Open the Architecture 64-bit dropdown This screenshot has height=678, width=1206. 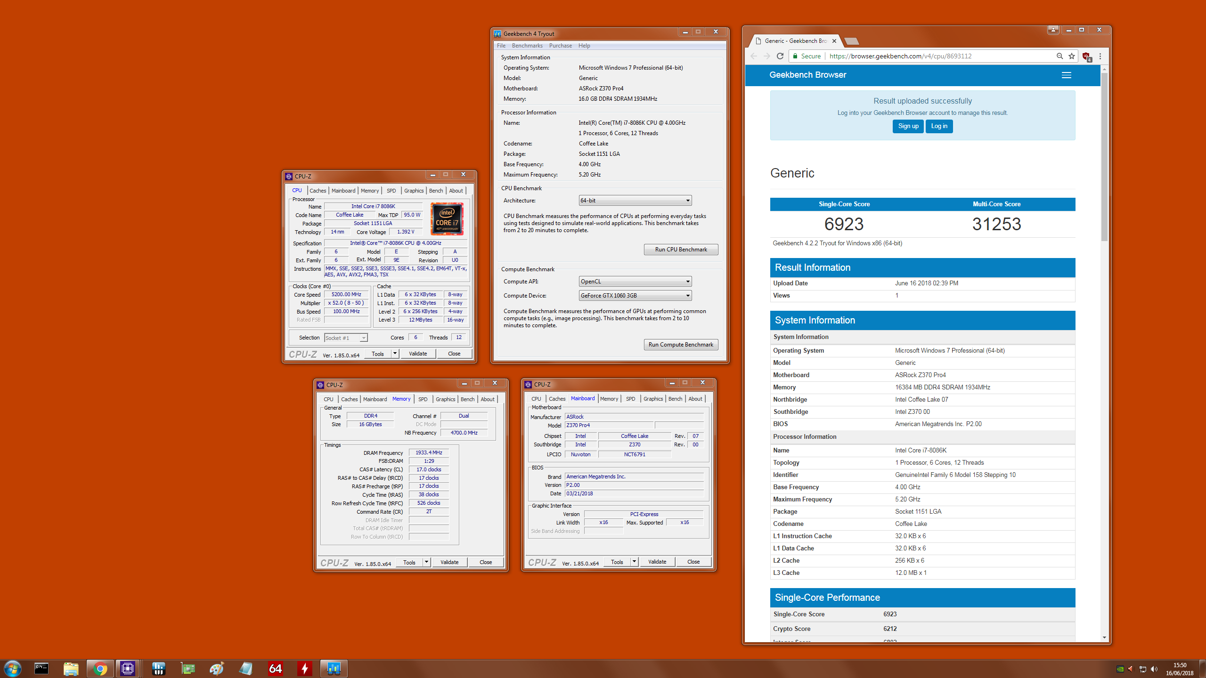point(635,201)
